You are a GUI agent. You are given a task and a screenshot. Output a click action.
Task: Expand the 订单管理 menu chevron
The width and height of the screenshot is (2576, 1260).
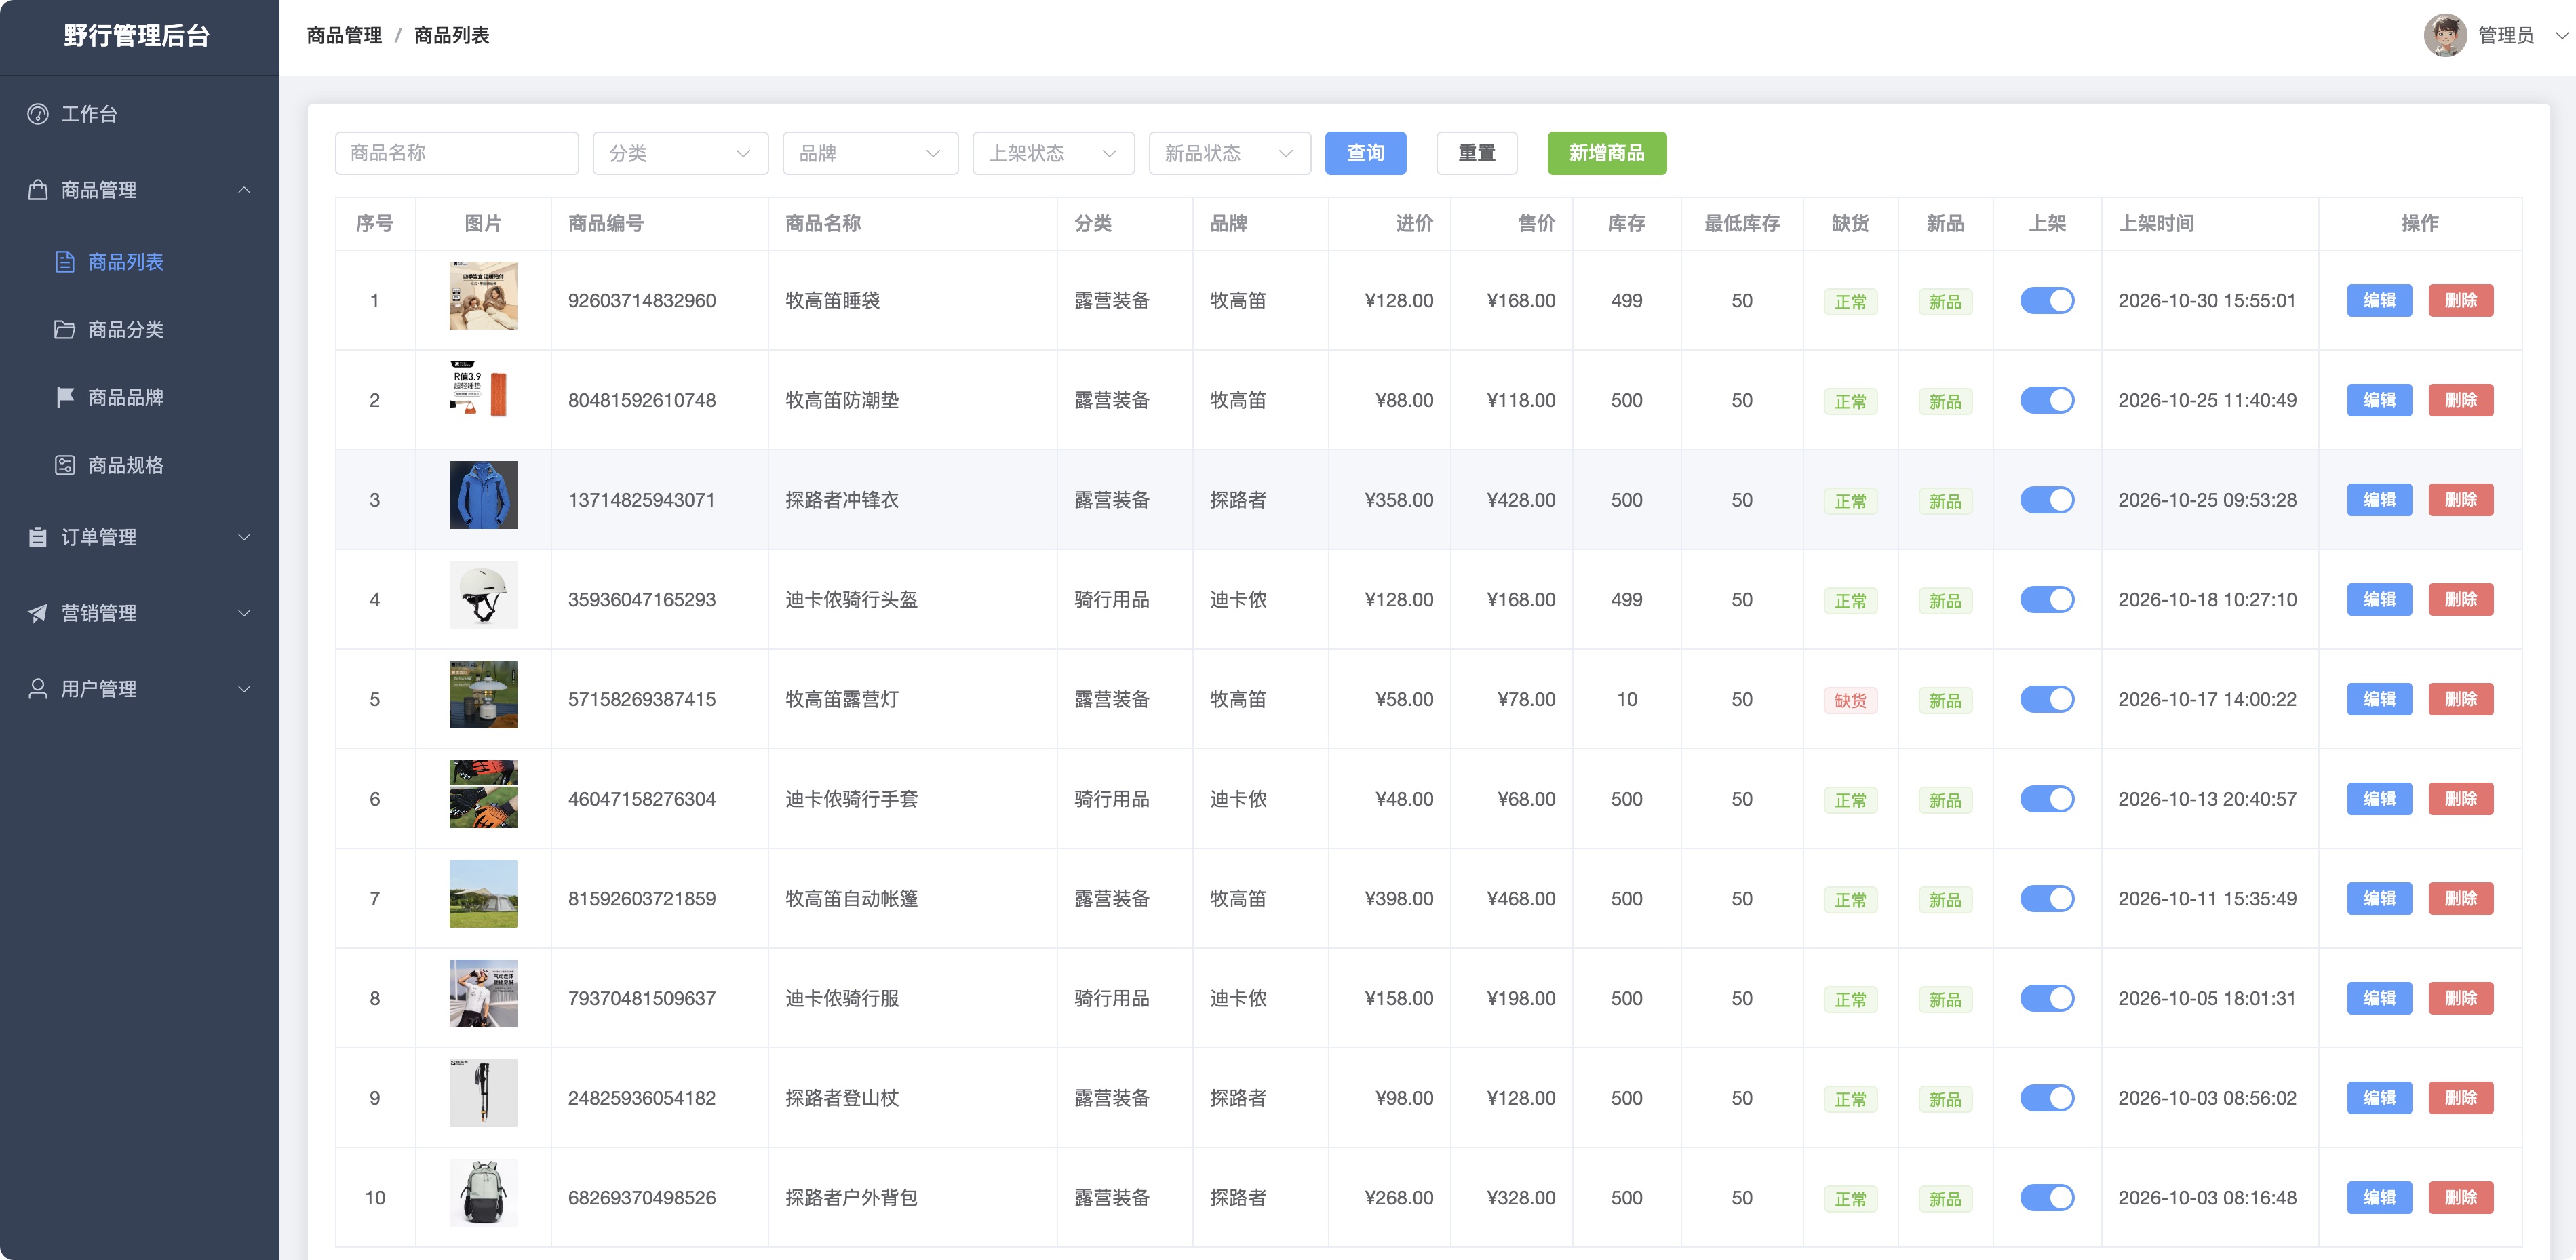(x=244, y=537)
